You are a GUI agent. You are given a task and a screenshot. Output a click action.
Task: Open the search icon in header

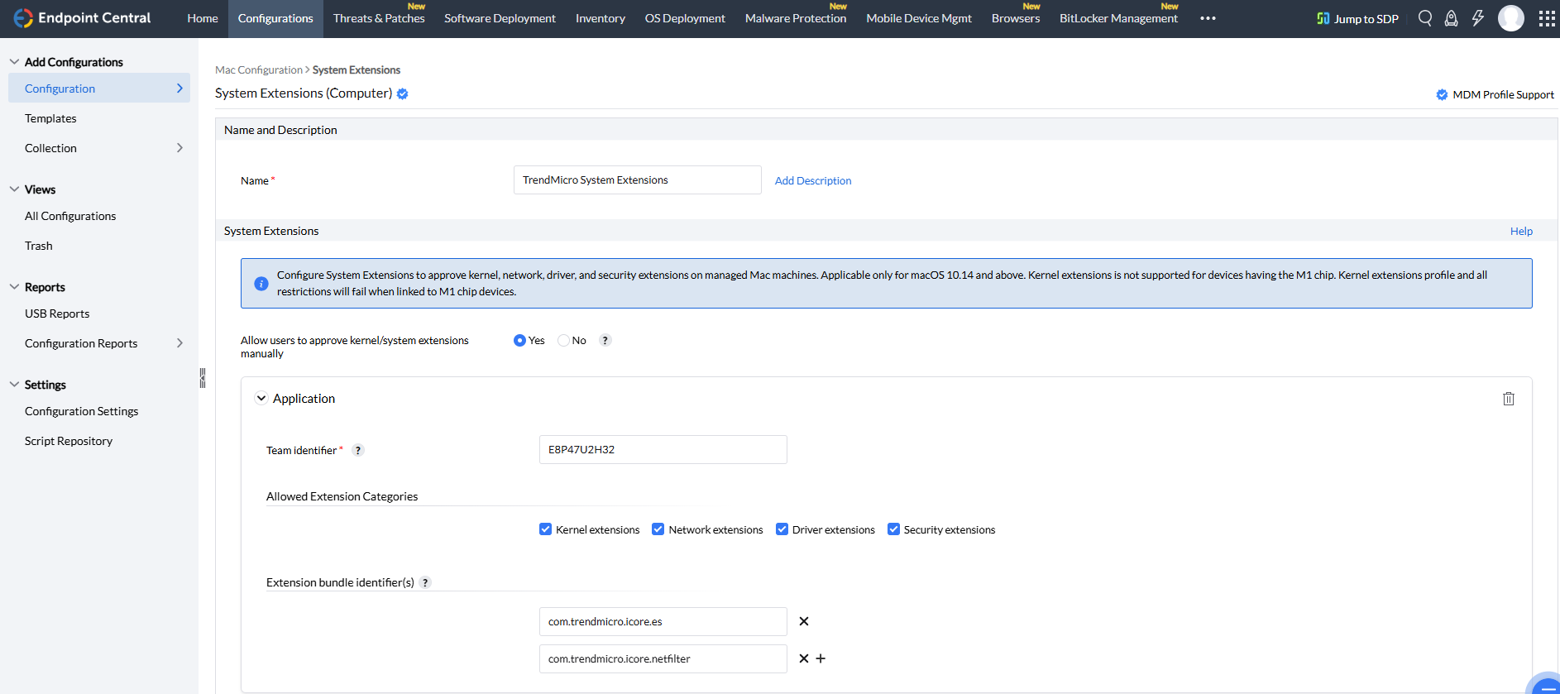click(x=1424, y=18)
